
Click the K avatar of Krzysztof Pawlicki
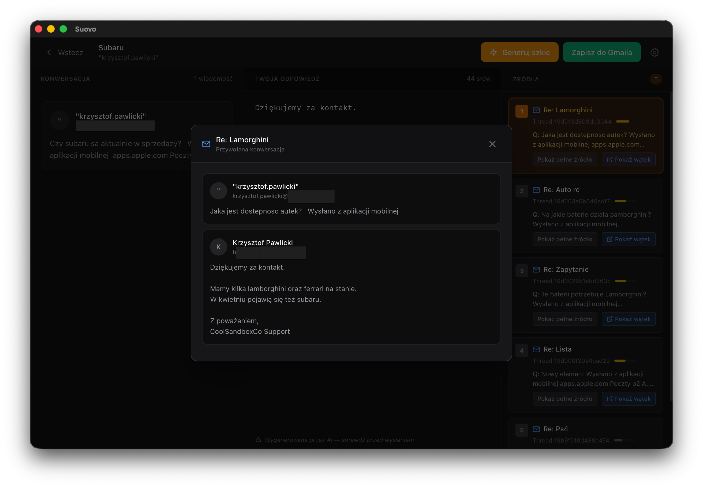pos(218,247)
